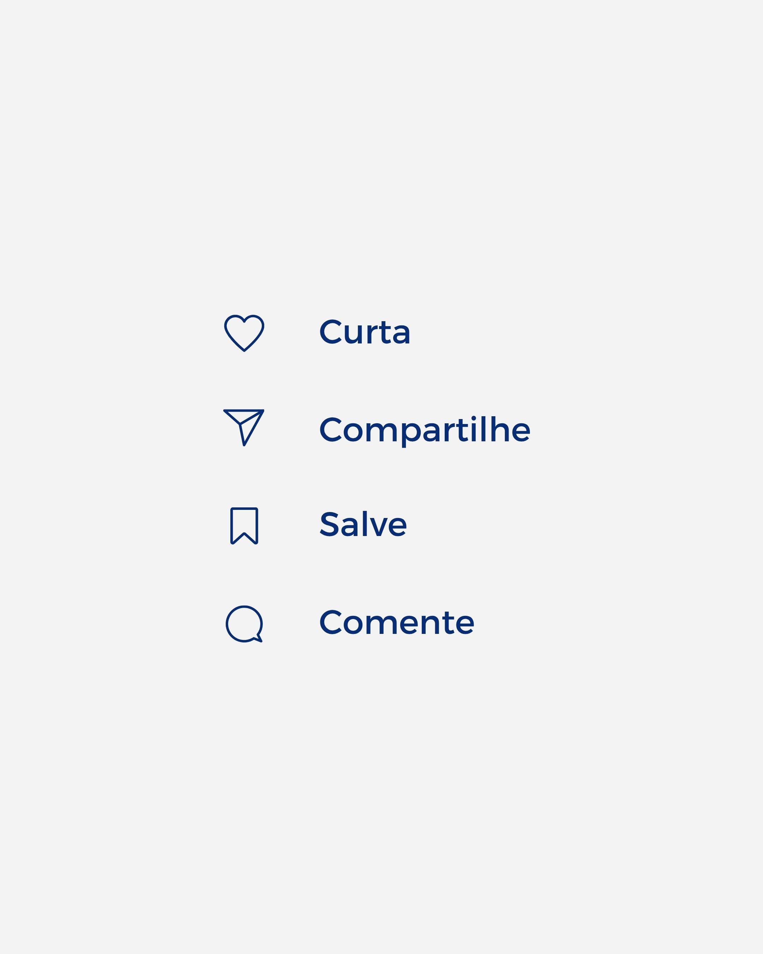The height and width of the screenshot is (954, 763).
Task: Share via the icon beside Compartilhe
Action: point(244,426)
